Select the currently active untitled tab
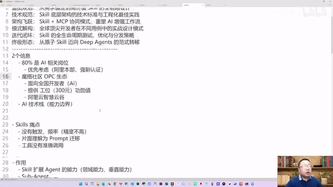Viewport: 333px width, 187px height. 193,5
